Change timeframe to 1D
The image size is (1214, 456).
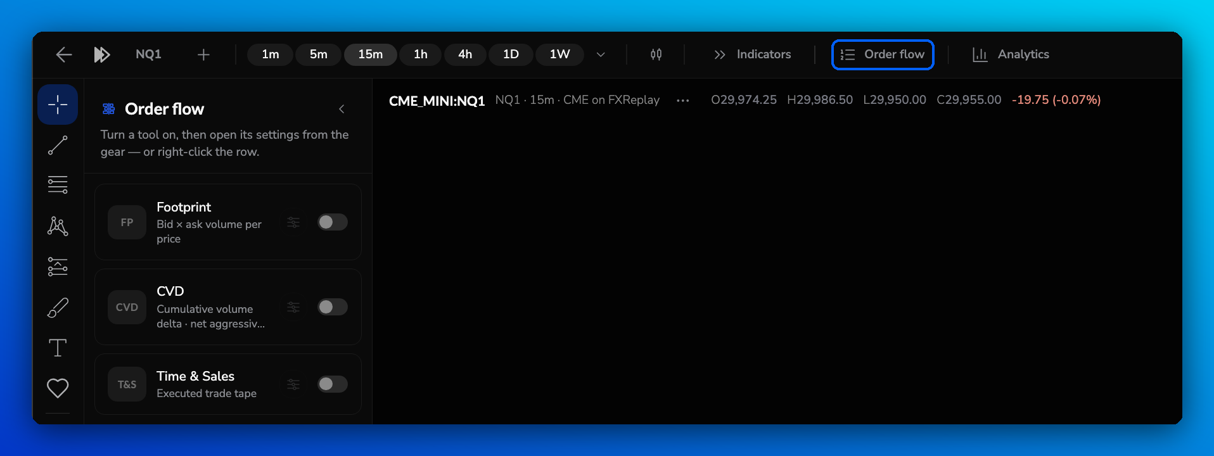coord(511,54)
